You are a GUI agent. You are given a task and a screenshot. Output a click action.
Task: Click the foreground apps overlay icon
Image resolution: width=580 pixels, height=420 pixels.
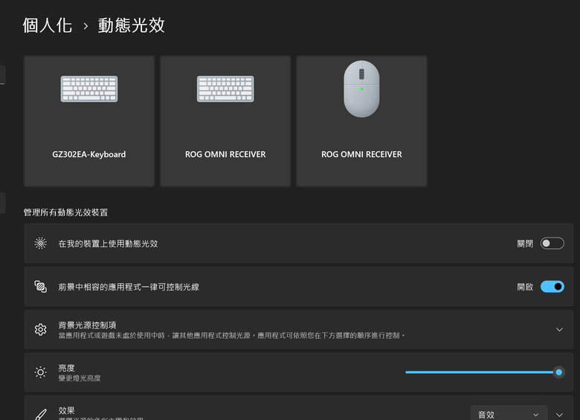41,287
